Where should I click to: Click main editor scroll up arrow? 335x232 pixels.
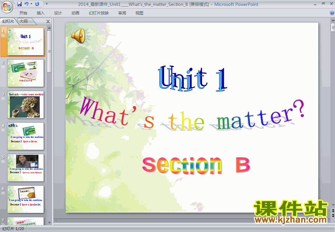coord(333,21)
